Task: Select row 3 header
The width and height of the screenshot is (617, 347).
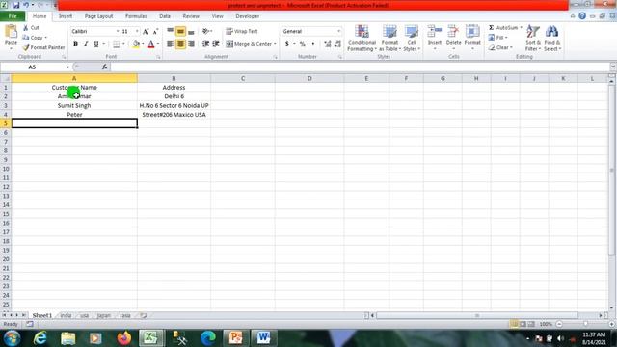Action: coord(6,105)
